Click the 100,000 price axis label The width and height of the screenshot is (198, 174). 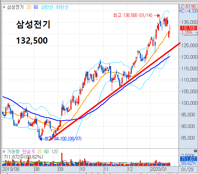(189, 103)
